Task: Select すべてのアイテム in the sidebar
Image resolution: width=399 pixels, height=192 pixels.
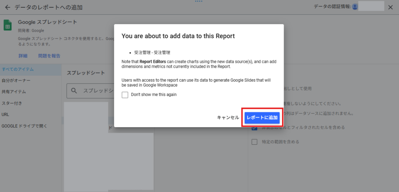Action: click(18, 69)
